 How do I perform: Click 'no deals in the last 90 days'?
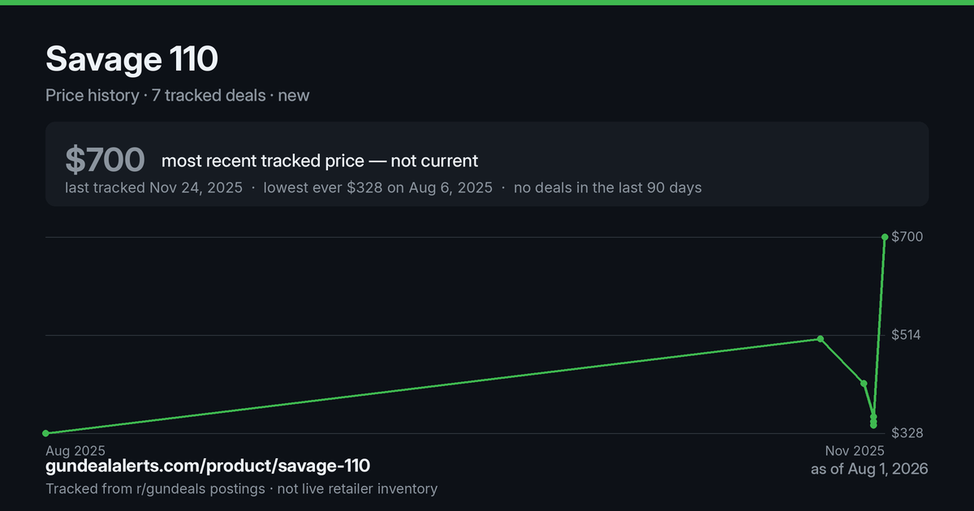click(608, 187)
